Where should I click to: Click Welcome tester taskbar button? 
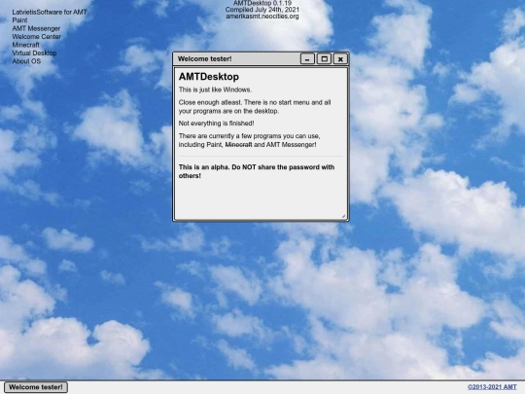click(x=36, y=387)
